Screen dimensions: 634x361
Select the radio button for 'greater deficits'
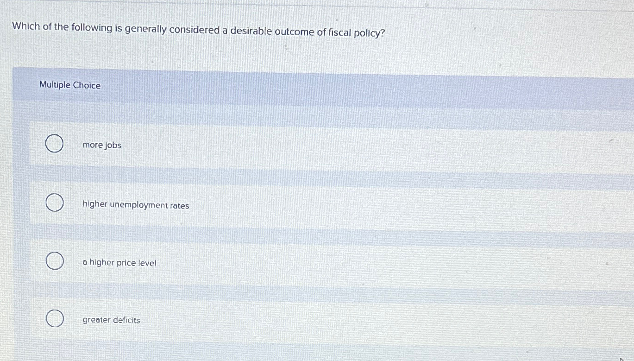coord(54,319)
